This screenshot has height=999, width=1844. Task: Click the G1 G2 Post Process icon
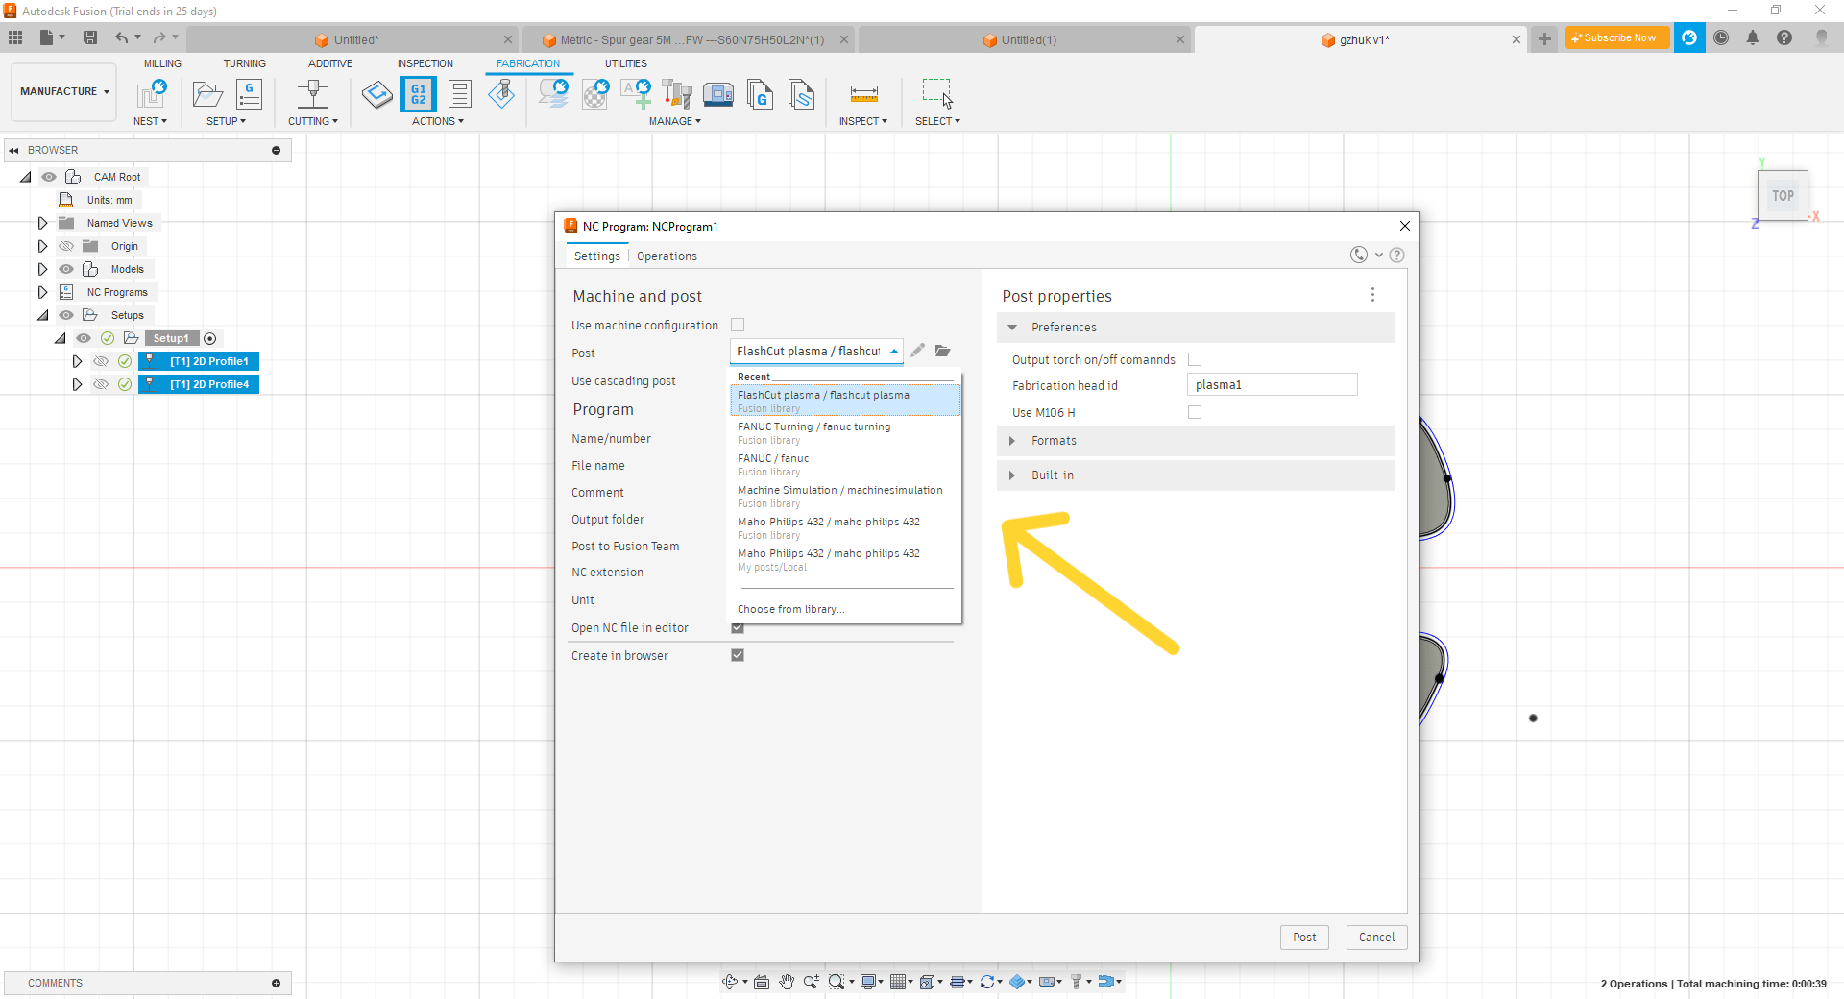tap(419, 94)
